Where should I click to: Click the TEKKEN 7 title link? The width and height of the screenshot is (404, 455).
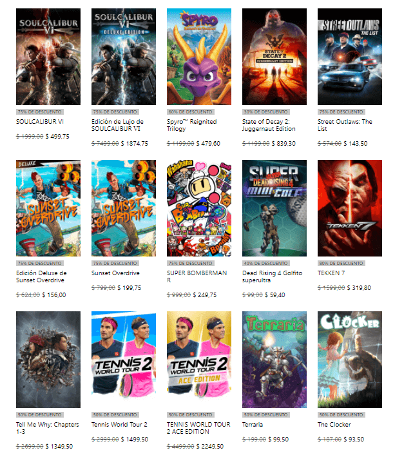click(x=331, y=273)
